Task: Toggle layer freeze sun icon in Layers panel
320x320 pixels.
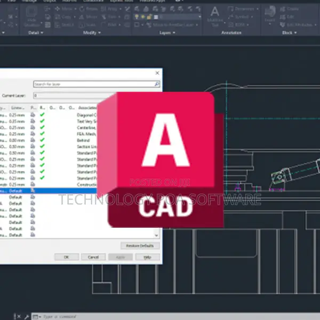Action: click(143, 17)
